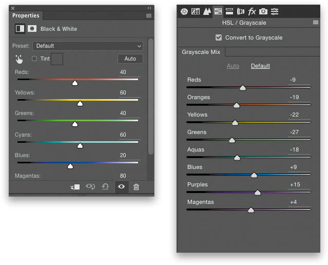328x265 pixels.
Task: Open the Properties panel flyout menu
Action: (x=149, y=16)
